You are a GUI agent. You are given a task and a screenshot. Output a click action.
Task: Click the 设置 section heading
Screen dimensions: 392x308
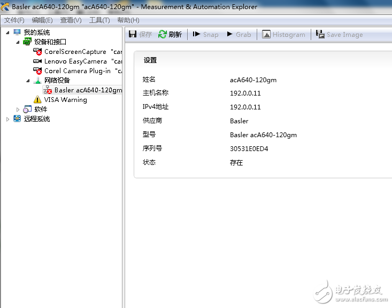coord(150,60)
